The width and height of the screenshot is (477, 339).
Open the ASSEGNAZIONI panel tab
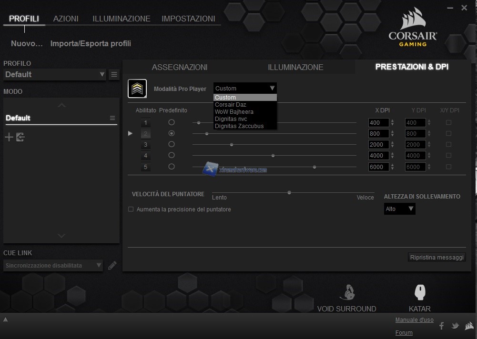179,67
